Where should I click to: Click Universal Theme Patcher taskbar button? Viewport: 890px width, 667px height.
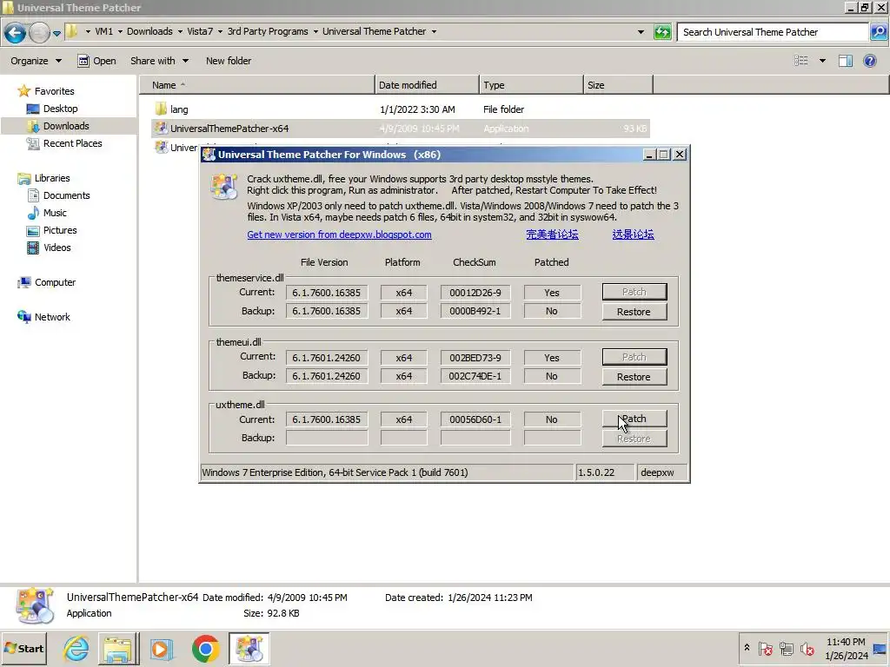(x=249, y=648)
